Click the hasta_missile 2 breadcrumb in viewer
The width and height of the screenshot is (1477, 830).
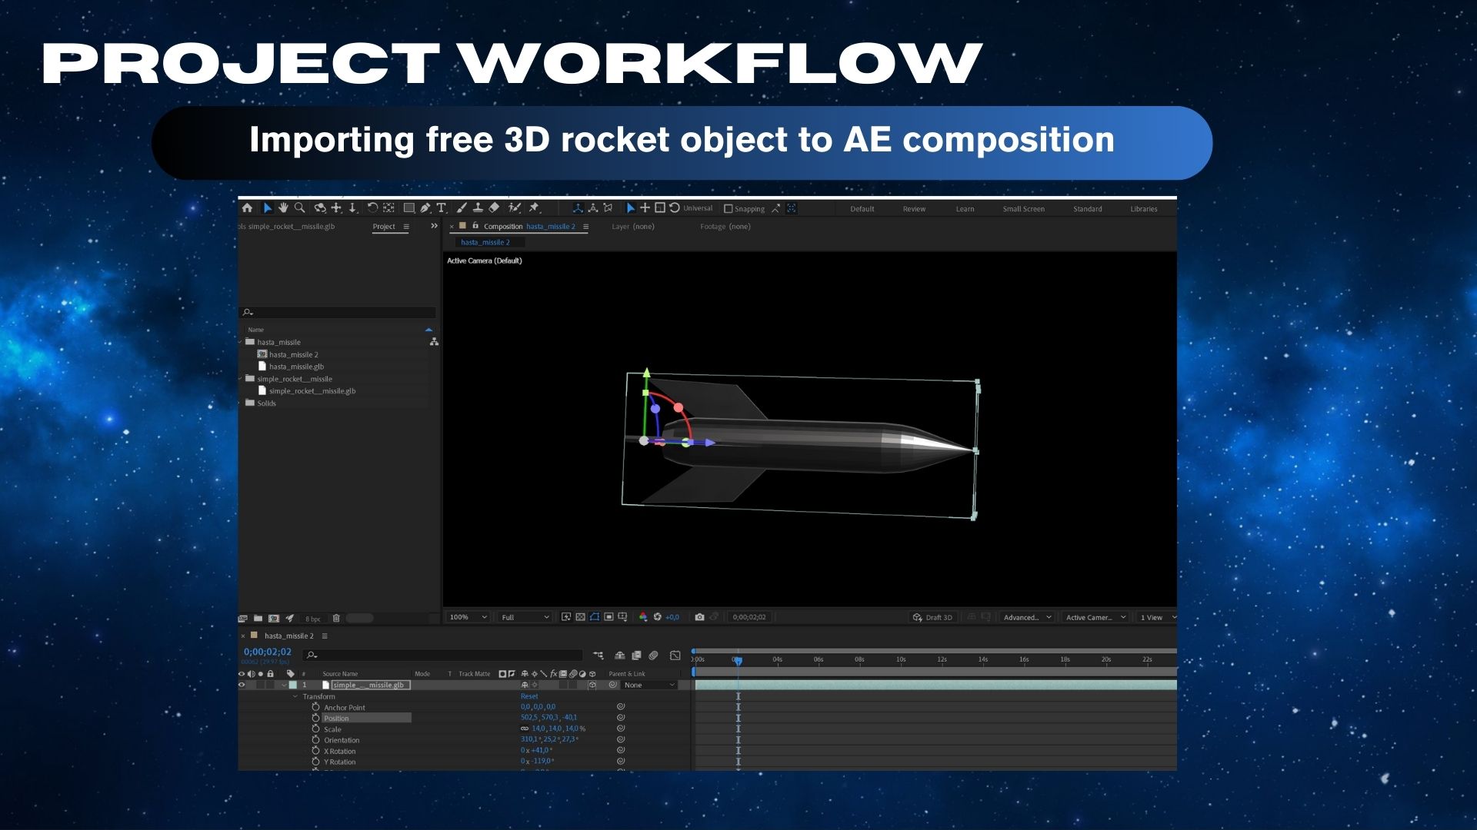(485, 242)
